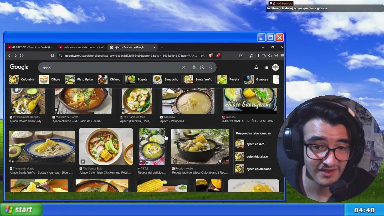Viewport: 384px width, 216px height.
Task: Open the Leo AI sparkle icon
Action: pos(270,55)
